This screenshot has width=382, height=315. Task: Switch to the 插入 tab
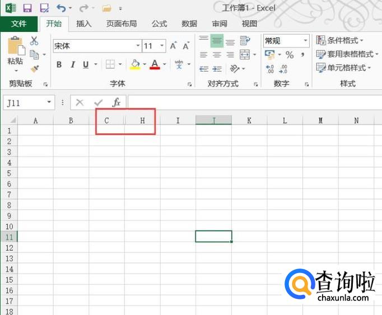84,24
